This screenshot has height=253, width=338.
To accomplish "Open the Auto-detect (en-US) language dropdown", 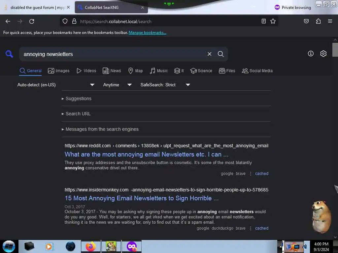I will pyautogui.click(x=56, y=85).
